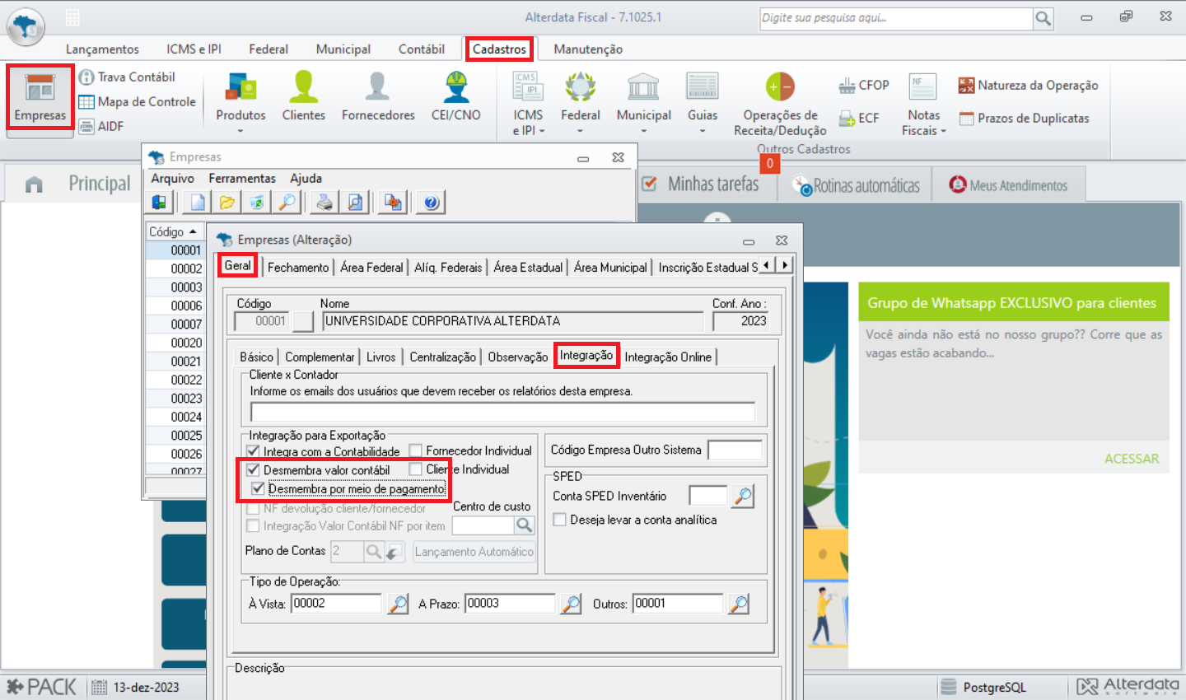Click the exit door icon in Empresas toolbar
The width and height of the screenshot is (1186, 700).
(x=160, y=202)
